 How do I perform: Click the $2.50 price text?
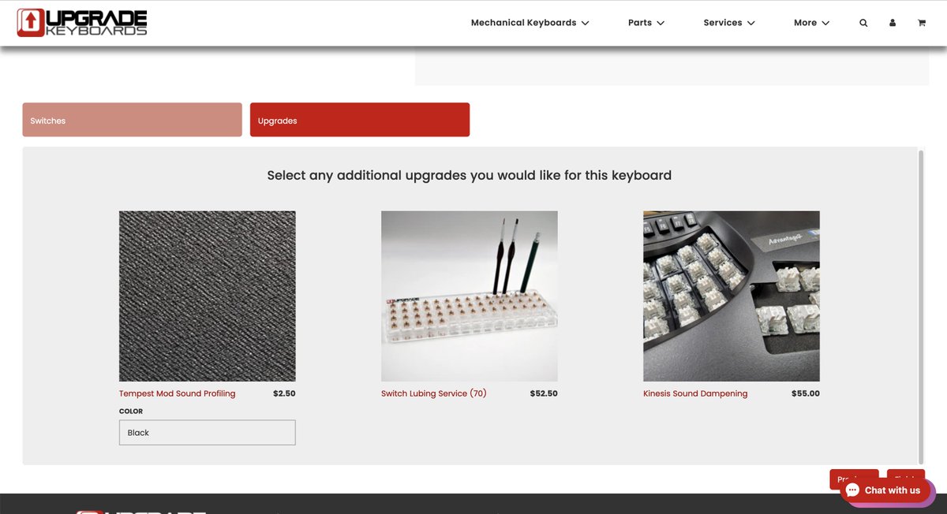point(284,393)
